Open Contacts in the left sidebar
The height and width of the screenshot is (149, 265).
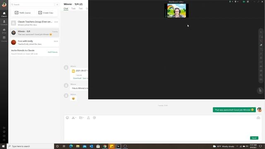point(4,23)
